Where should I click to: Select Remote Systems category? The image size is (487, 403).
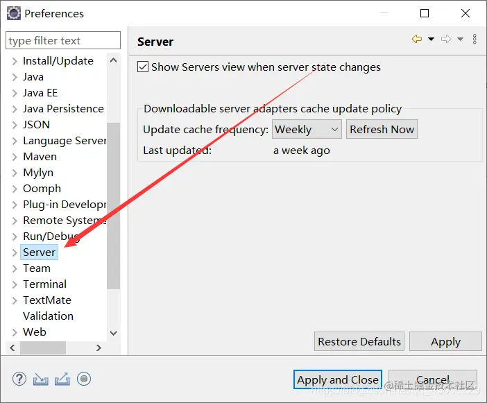click(65, 221)
